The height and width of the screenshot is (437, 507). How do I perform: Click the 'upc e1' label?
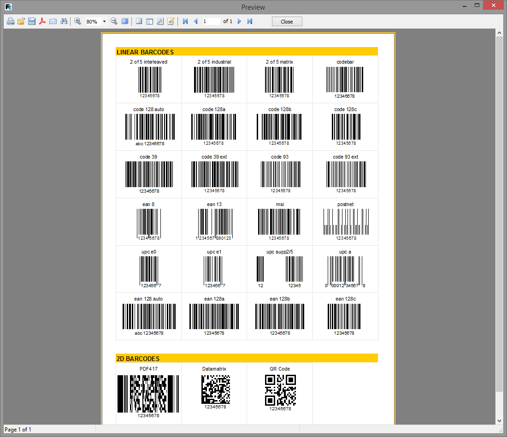(x=214, y=252)
